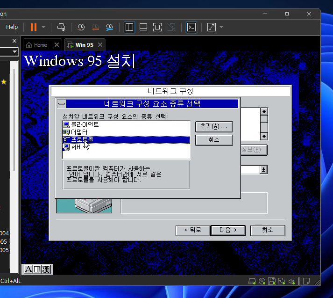
Task: Open the Help menu
Action: click(x=12, y=27)
